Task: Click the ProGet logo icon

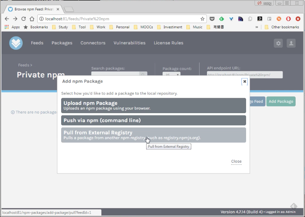Action: (x=16, y=43)
